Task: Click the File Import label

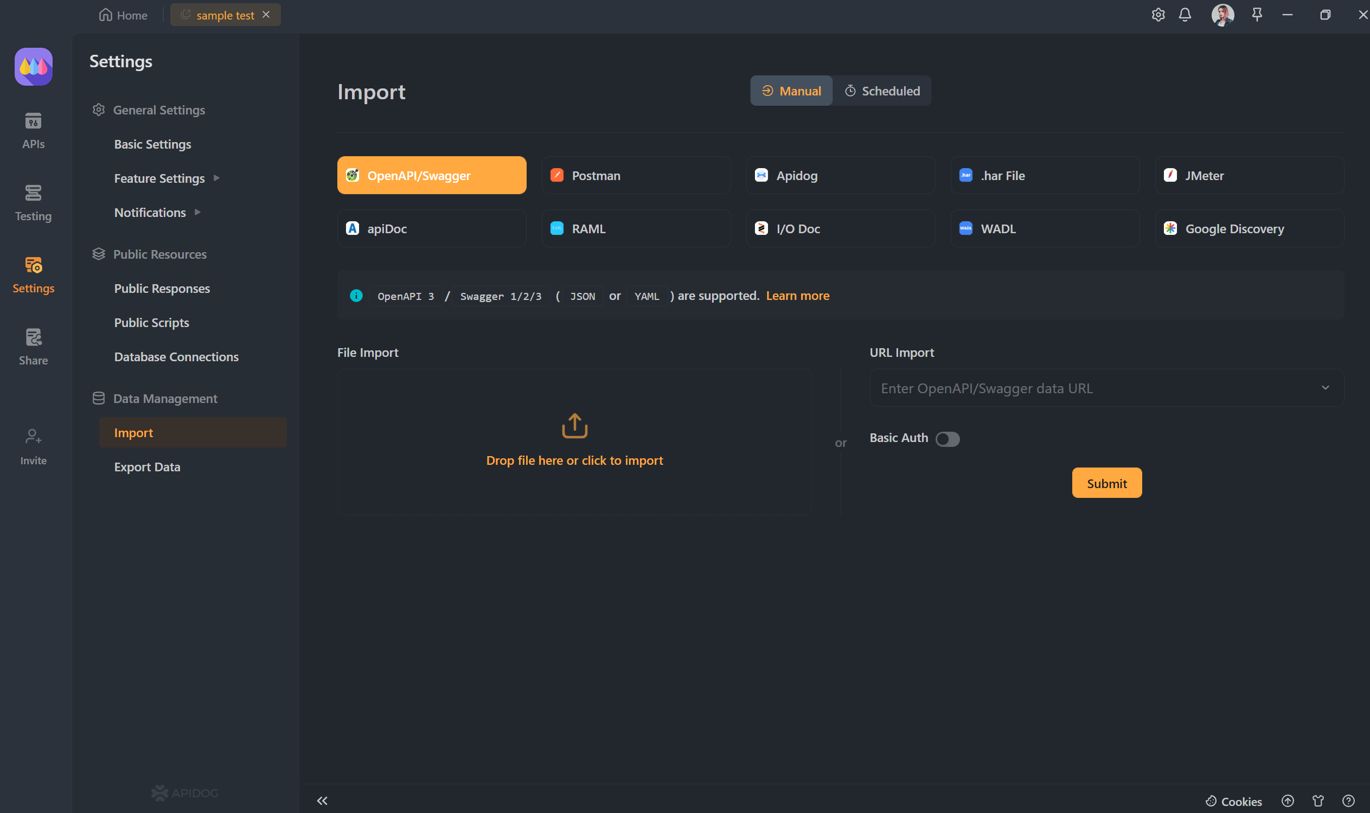Action: [368, 352]
